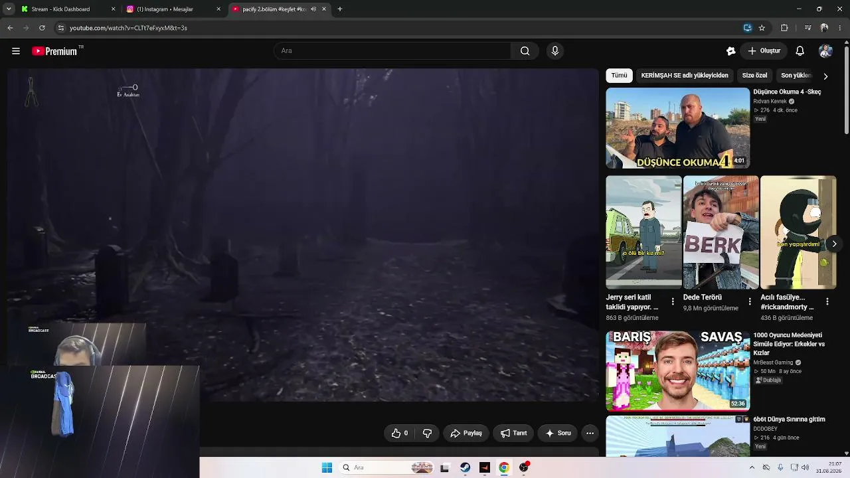Screen dimensions: 850x478
Task: Open MrBeast Gaming channel link
Action: point(773,362)
